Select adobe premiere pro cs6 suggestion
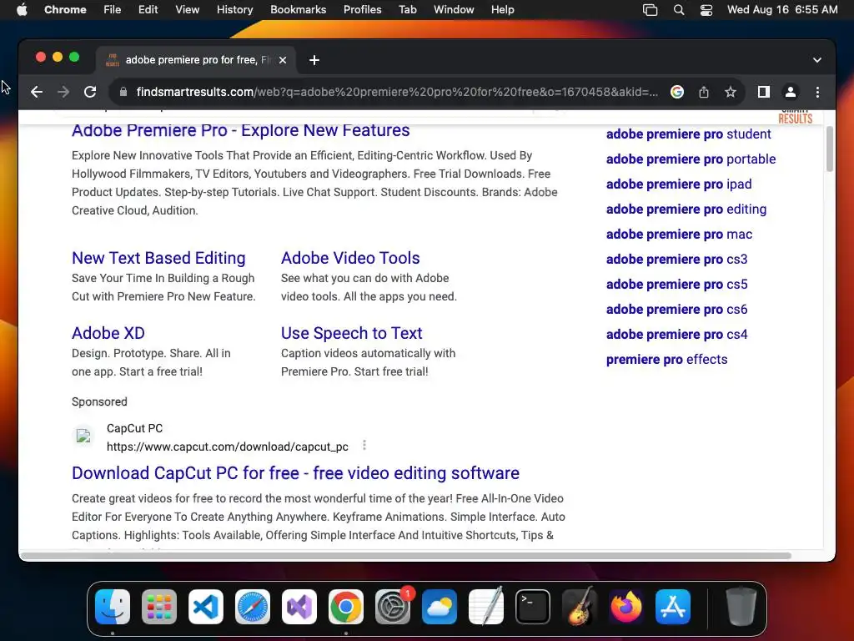Viewport: 854px width, 641px height. [x=676, y=310]
